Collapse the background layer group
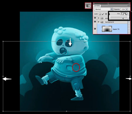Viewport: 132px width, 114px height. pyautogui.click(x=99, y=22)
